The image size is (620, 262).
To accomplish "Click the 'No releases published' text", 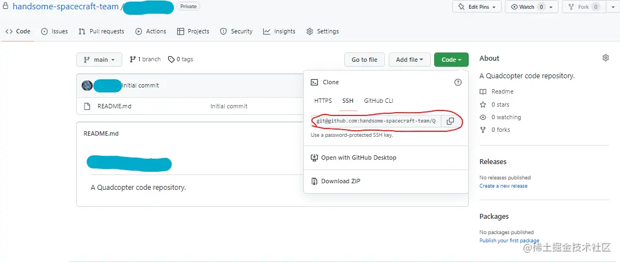I will [505, 178].
